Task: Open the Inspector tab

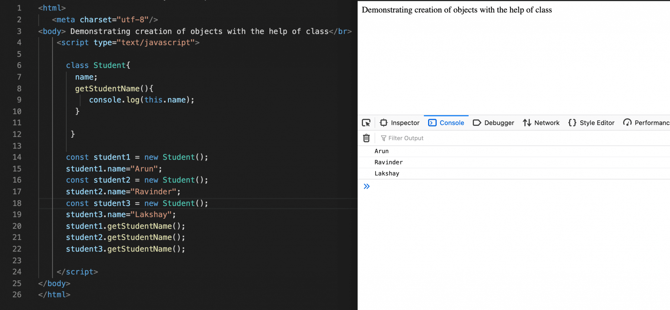Action: [x=399, y=123]
